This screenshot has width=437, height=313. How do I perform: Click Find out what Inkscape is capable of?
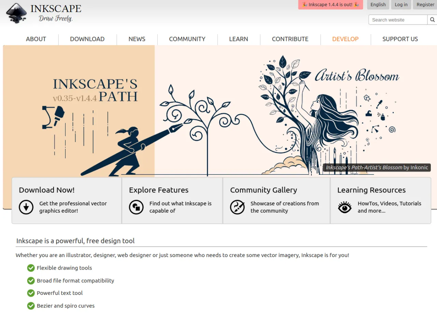pos(180,207)
